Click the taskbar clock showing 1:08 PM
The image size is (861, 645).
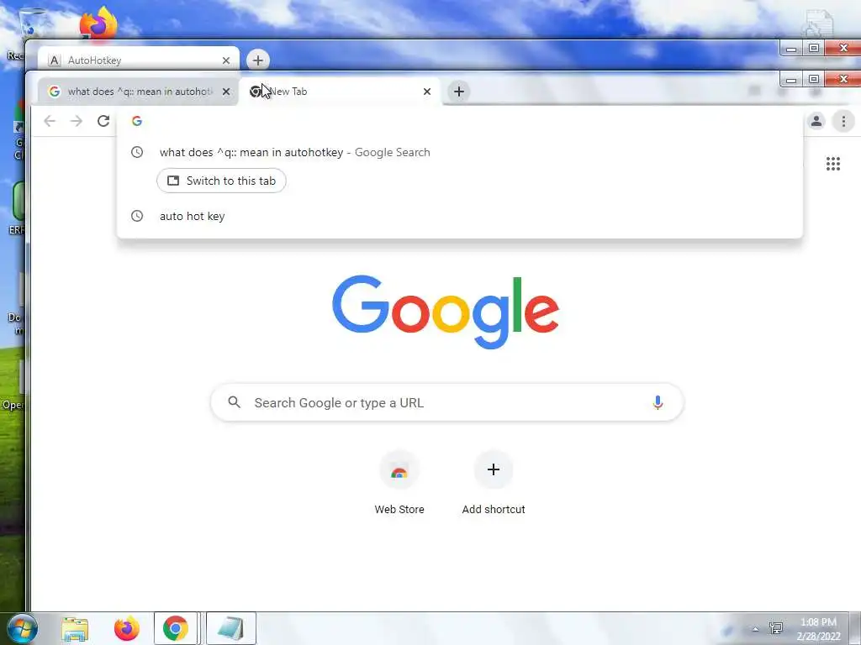pos(818,629)
